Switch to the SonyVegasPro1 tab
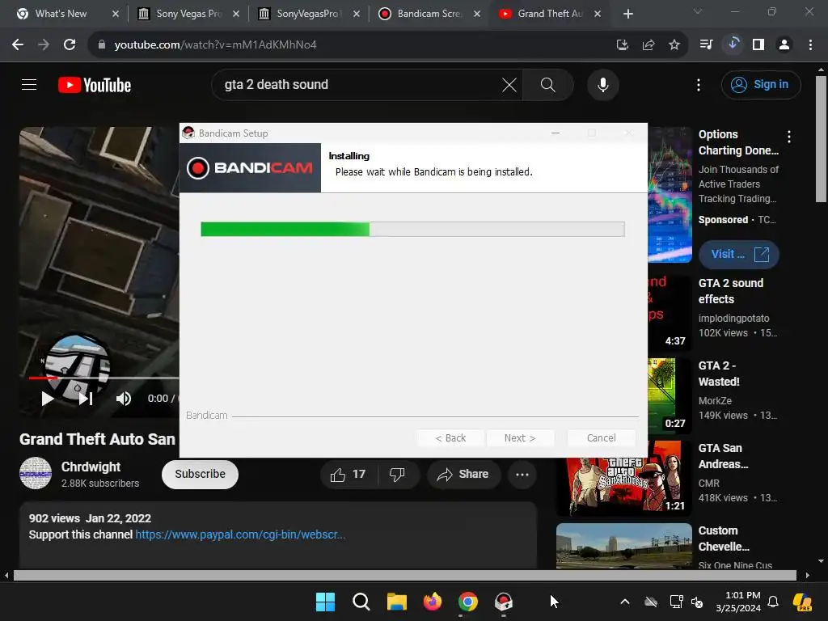The height and width of the screenshot is (621, 828). pos(309,14)
